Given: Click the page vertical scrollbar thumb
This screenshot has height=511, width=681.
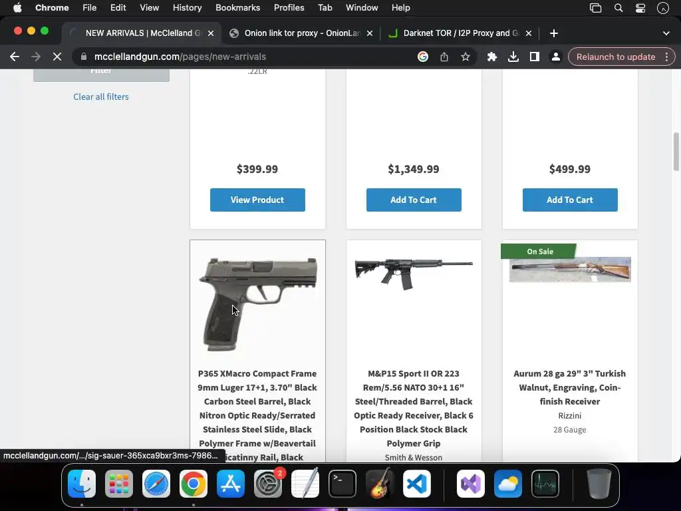Looking at the screenshot, I should coord(676,152).
